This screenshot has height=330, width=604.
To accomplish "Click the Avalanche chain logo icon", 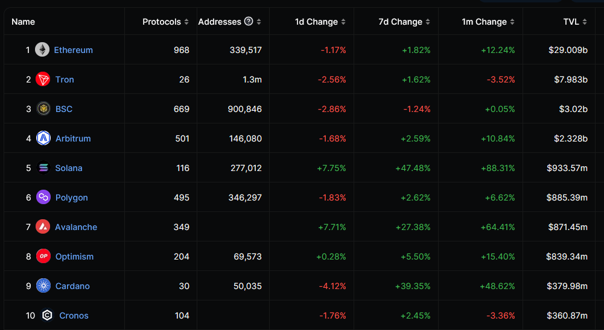I will click(x=43, y=227).
